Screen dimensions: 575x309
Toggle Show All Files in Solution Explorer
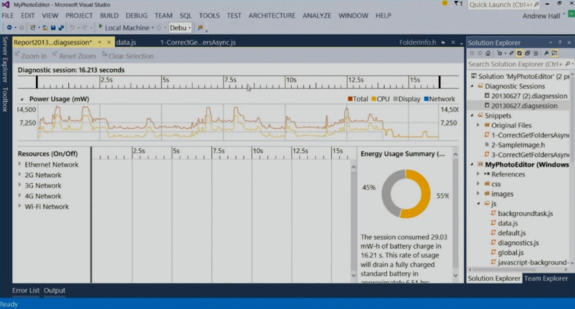click(x=536, y=53)
